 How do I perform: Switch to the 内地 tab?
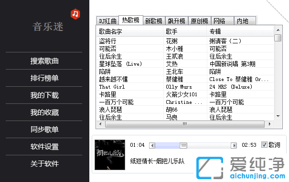[x=245, y=21]
